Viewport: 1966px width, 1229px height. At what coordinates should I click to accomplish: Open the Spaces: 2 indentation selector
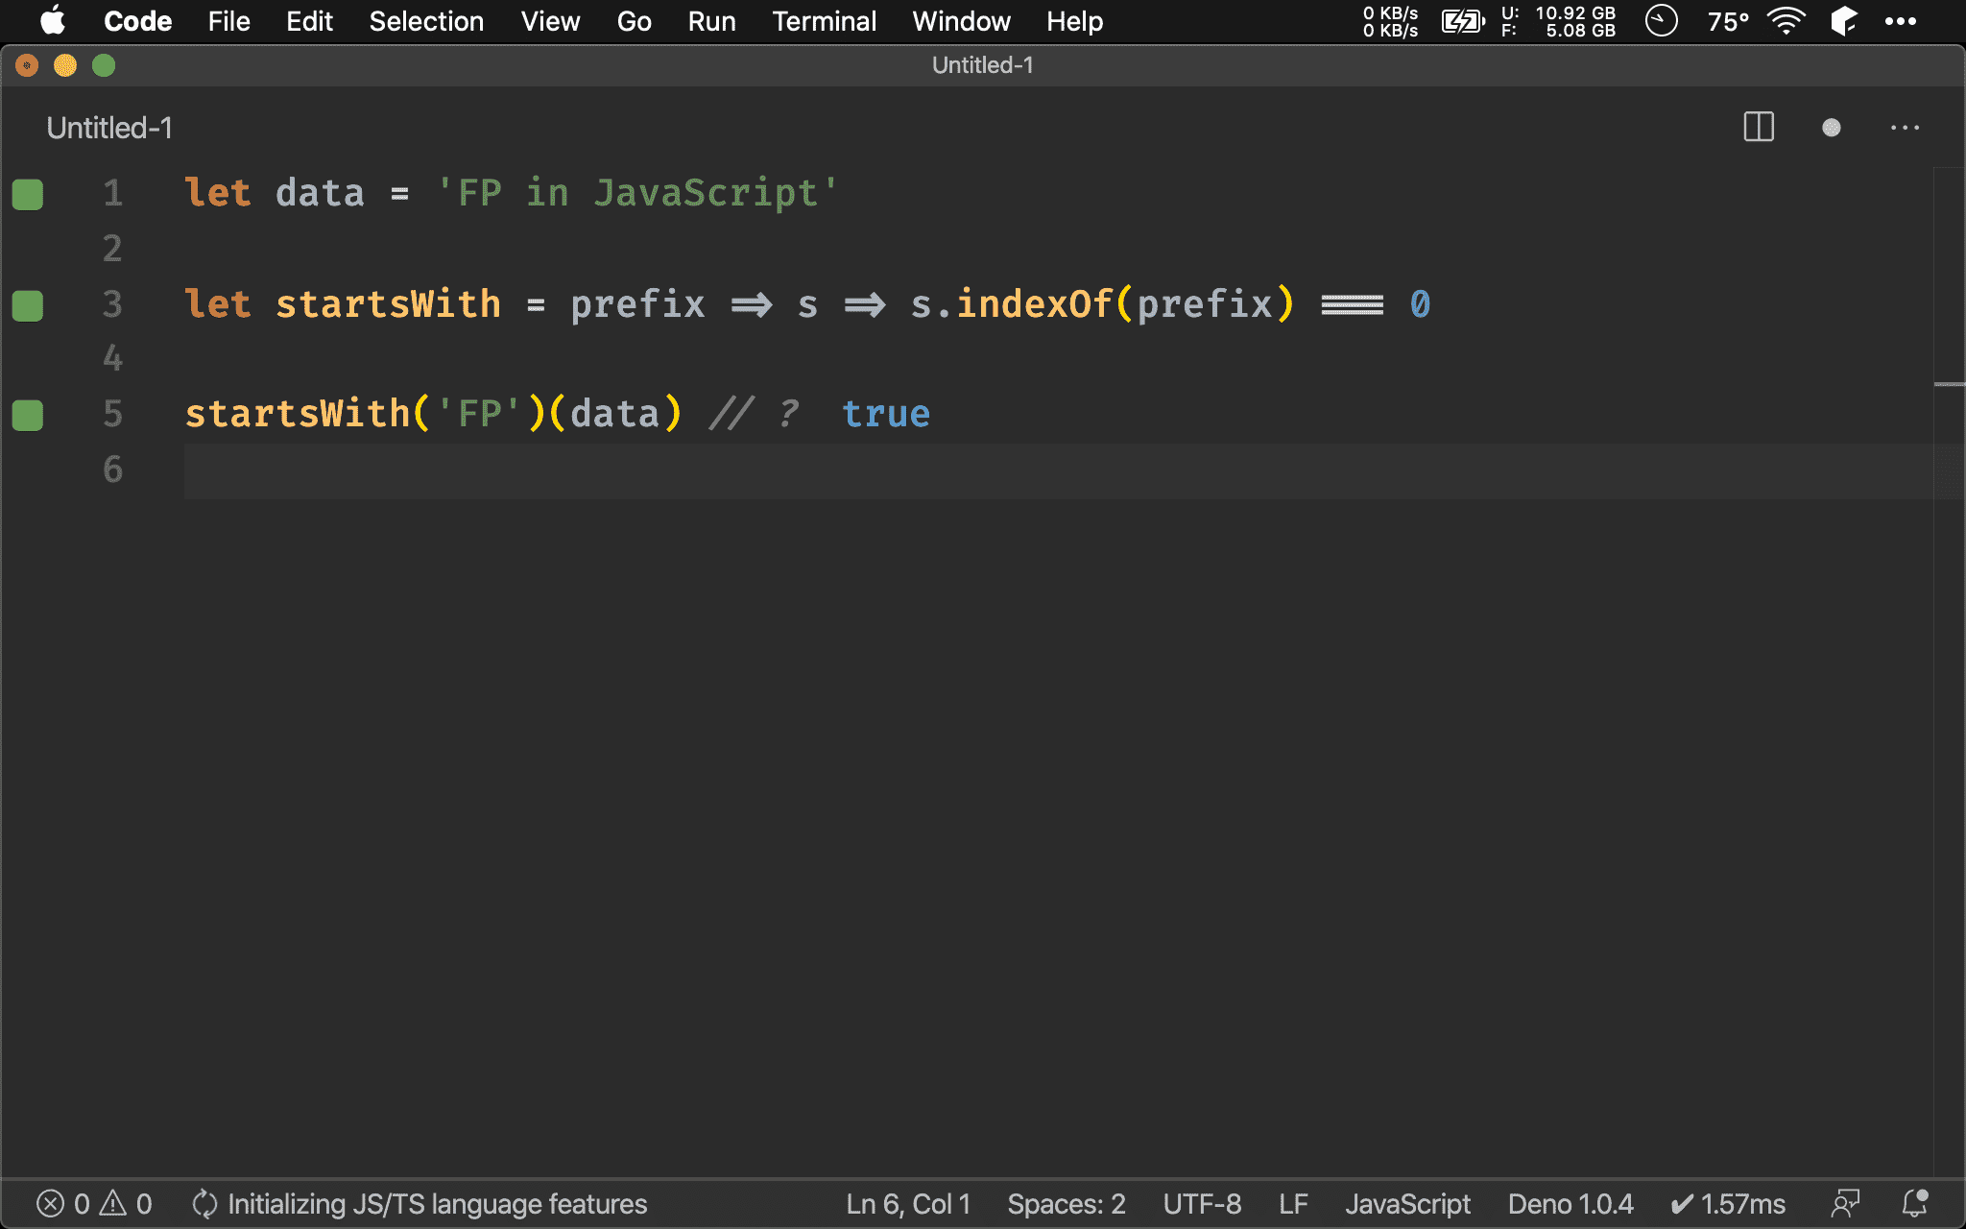1067,1203
